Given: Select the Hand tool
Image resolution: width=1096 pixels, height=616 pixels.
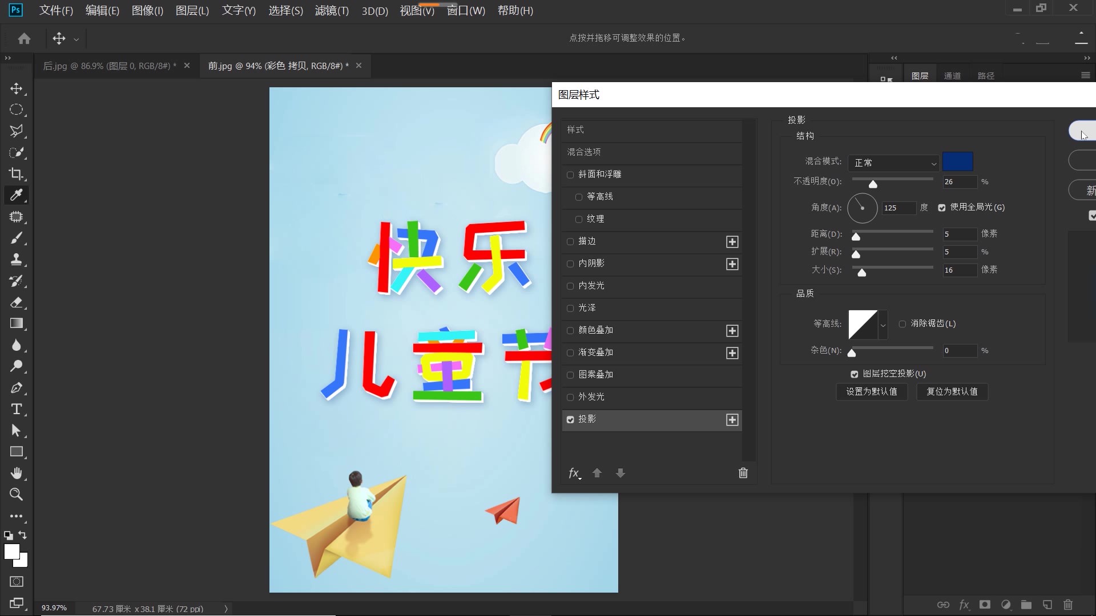Looking at the screenshot, I should point(16,473).
